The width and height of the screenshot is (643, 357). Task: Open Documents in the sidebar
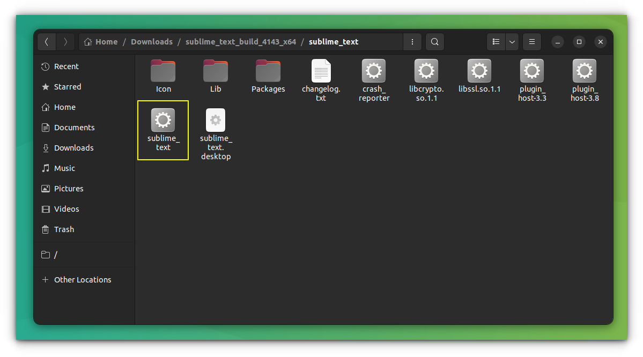[85, 128]
